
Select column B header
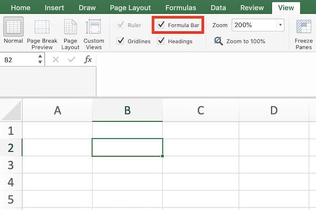pos(127,110)
